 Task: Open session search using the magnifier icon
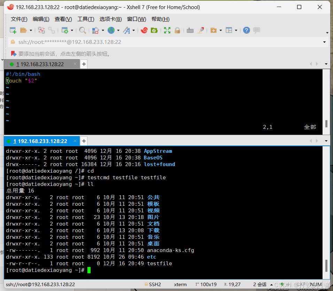(83, 30)
